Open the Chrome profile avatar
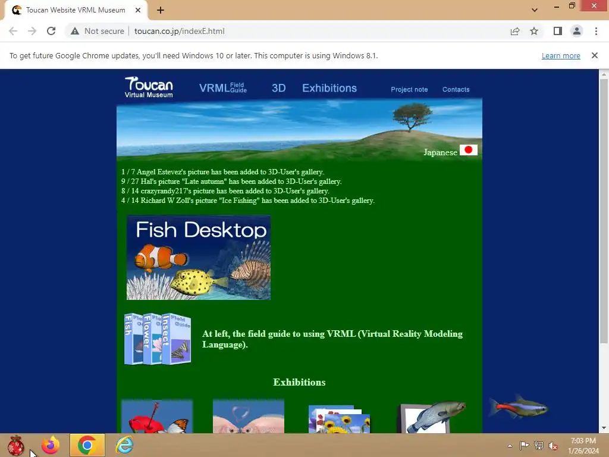Image resolution: width=609 pixels, height=457 pixels. tap(577, 31)
